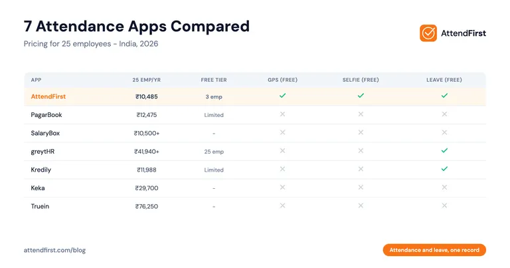Click the ₹10,485 price cell
The image size is (510, 268).
pyautogui.click(x=146, y=96)
